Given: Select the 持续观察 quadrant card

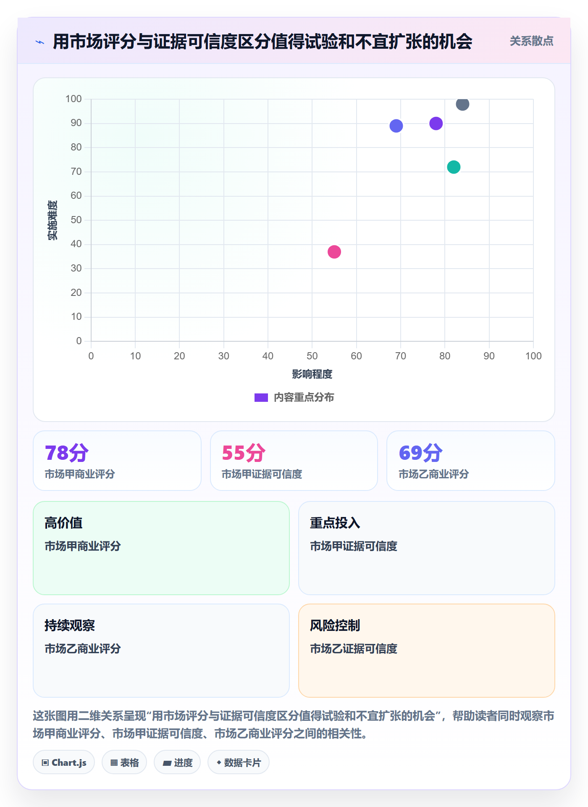Looking at the screenshot, I should (x=161, y=651).
